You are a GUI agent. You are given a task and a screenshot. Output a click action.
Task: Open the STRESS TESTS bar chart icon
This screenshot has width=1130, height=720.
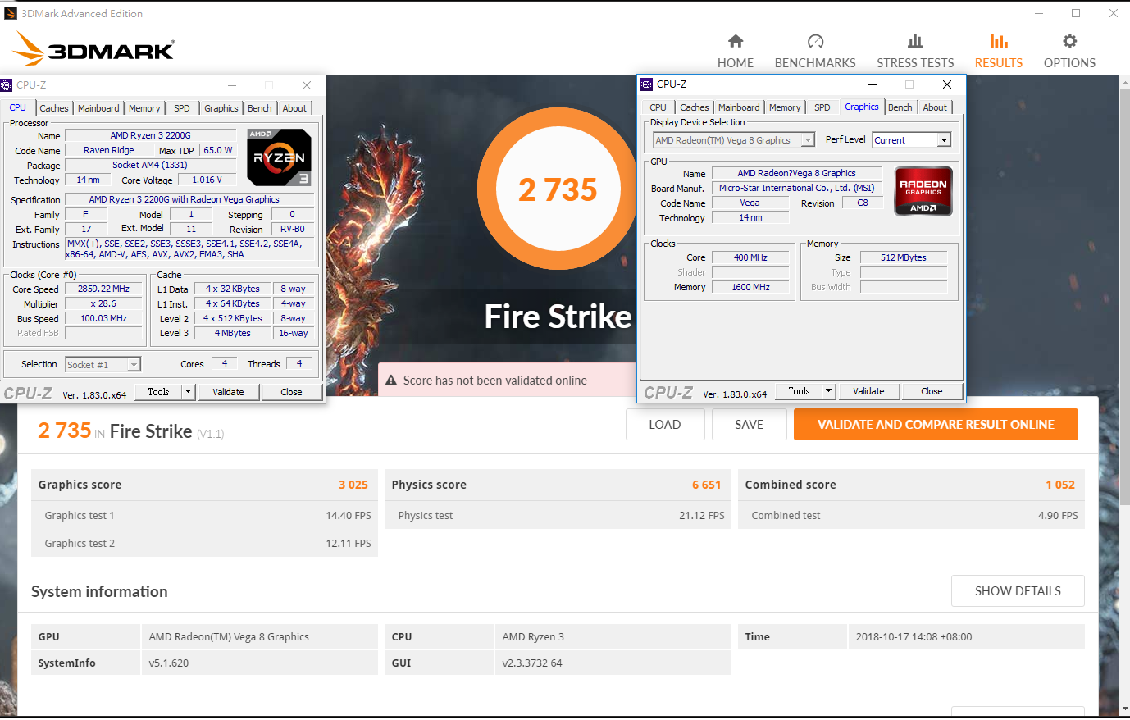(x=915, y=41)
